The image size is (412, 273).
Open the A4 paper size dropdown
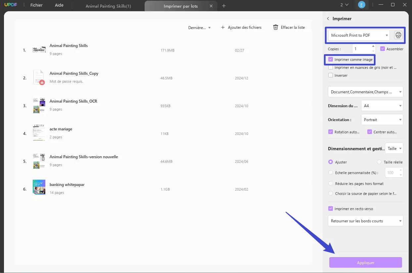pyautogui.click(x=382, y=106)
